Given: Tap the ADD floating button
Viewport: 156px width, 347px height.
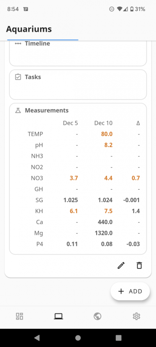Looking at the screenshot, I should (130, 291).
